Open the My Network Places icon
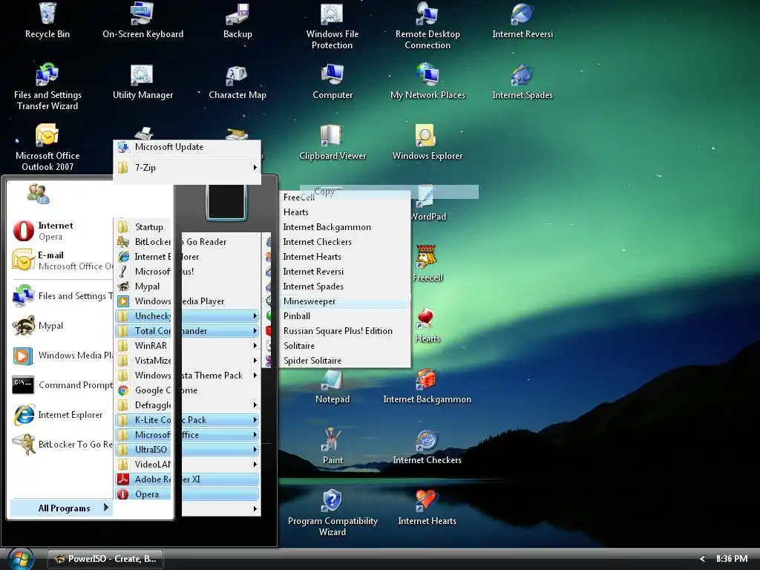 (427, 82)
